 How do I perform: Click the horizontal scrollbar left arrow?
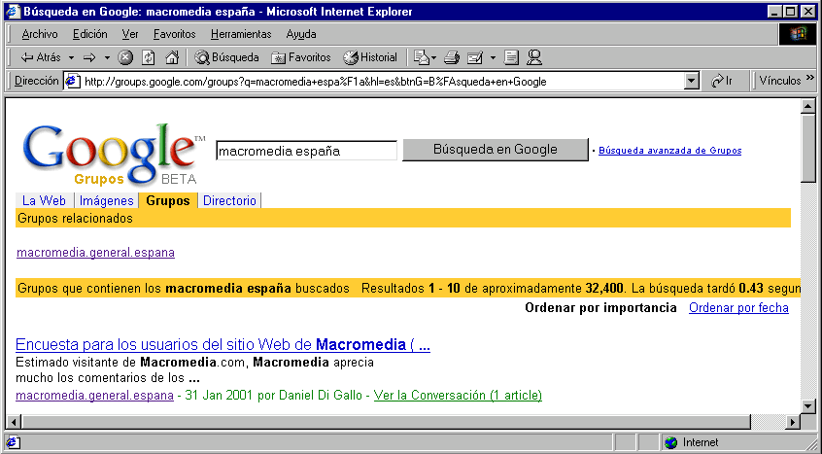15,422
